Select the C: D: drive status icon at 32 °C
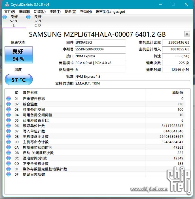The image size is (195, 199). coord(28,17)
